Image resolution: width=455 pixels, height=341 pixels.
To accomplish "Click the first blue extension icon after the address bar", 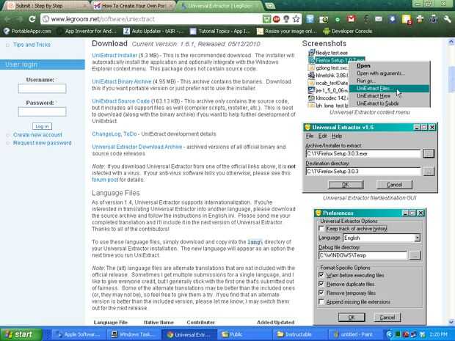I will [310, 19].
